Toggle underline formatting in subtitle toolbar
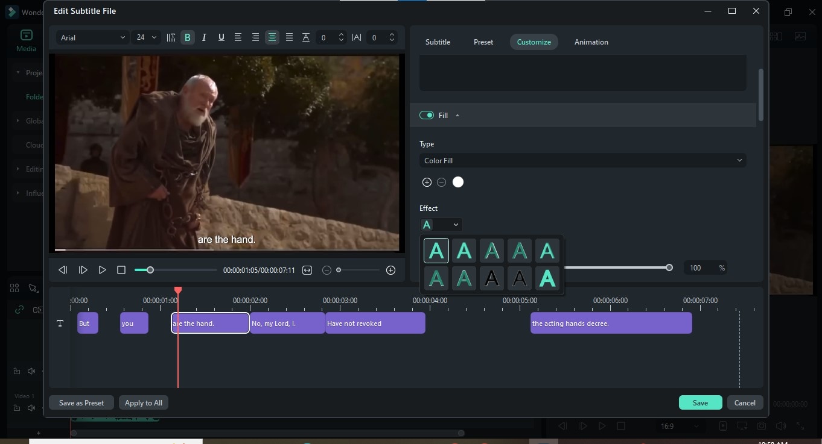Viewport: 822px width, 444px height. pos(221,37)
